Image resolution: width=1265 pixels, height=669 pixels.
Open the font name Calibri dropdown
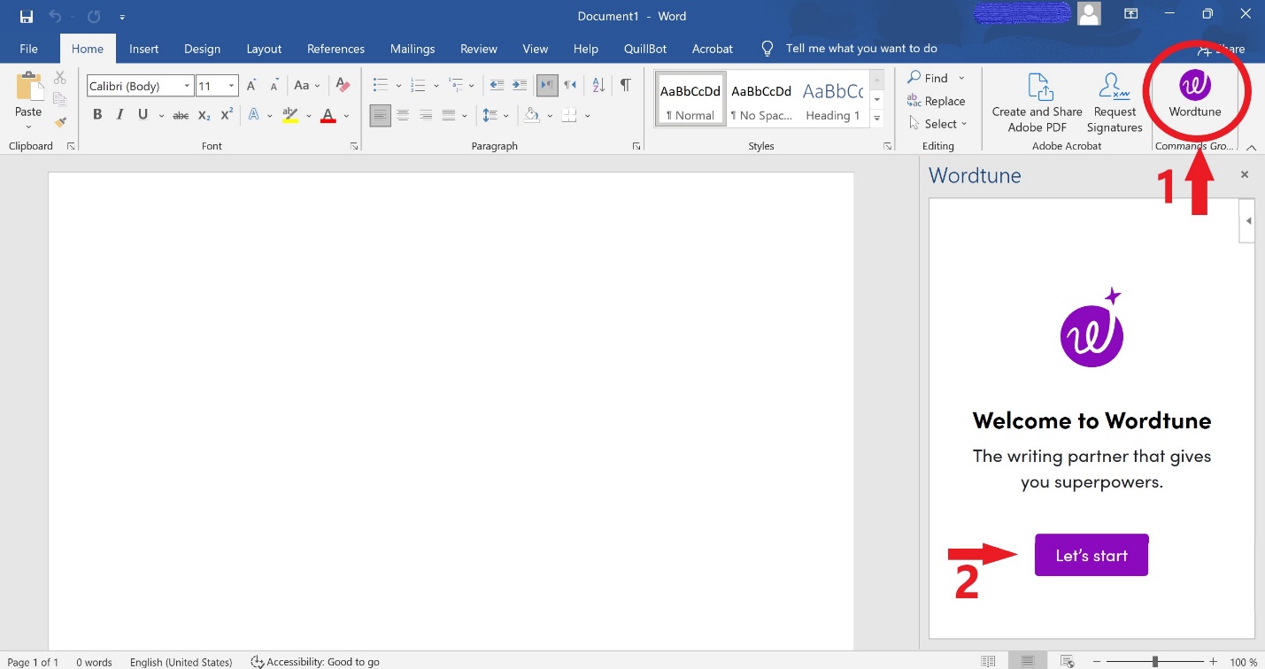point(187,86)
